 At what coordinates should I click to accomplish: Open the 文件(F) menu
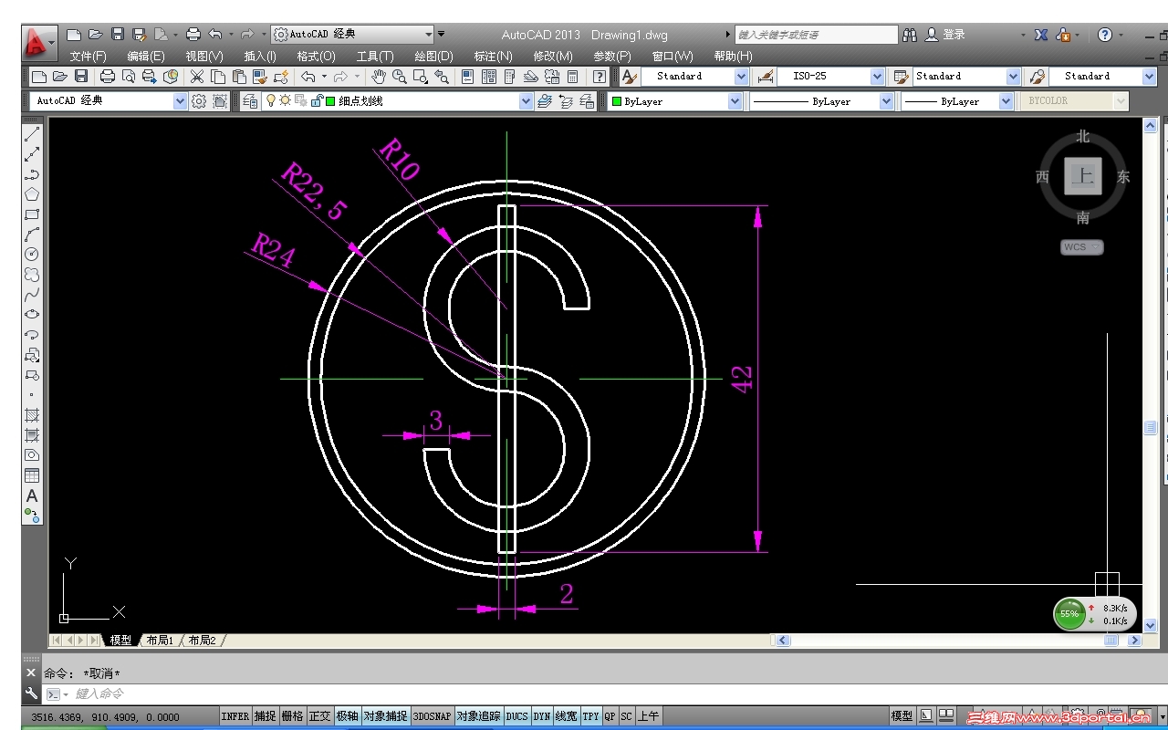[x=88, y=57]
